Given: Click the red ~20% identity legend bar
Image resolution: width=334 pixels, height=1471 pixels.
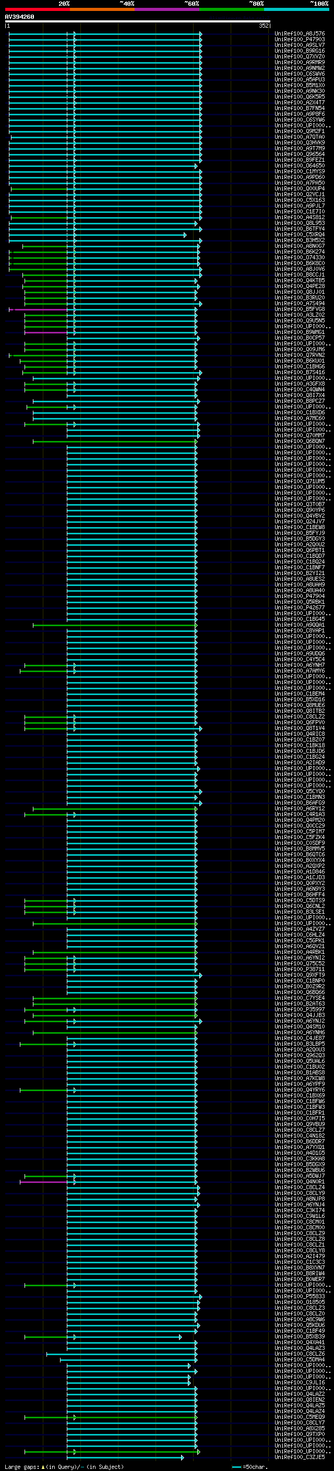Looking at the screenshot, I should pos(37,9).
